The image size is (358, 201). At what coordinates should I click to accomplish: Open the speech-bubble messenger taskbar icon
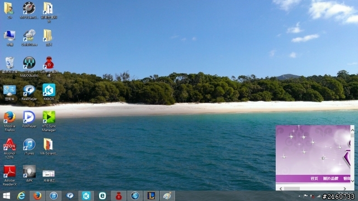[x=70, y=196]
